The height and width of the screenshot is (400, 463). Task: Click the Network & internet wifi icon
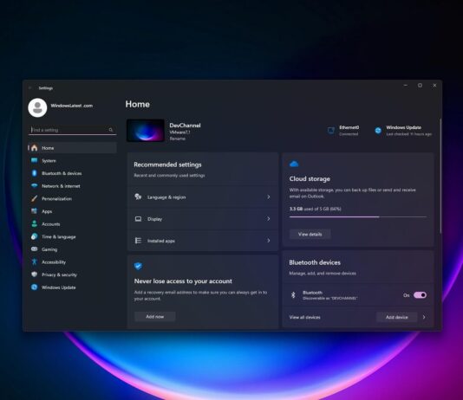pyautogui.click(x=35, y=185)
